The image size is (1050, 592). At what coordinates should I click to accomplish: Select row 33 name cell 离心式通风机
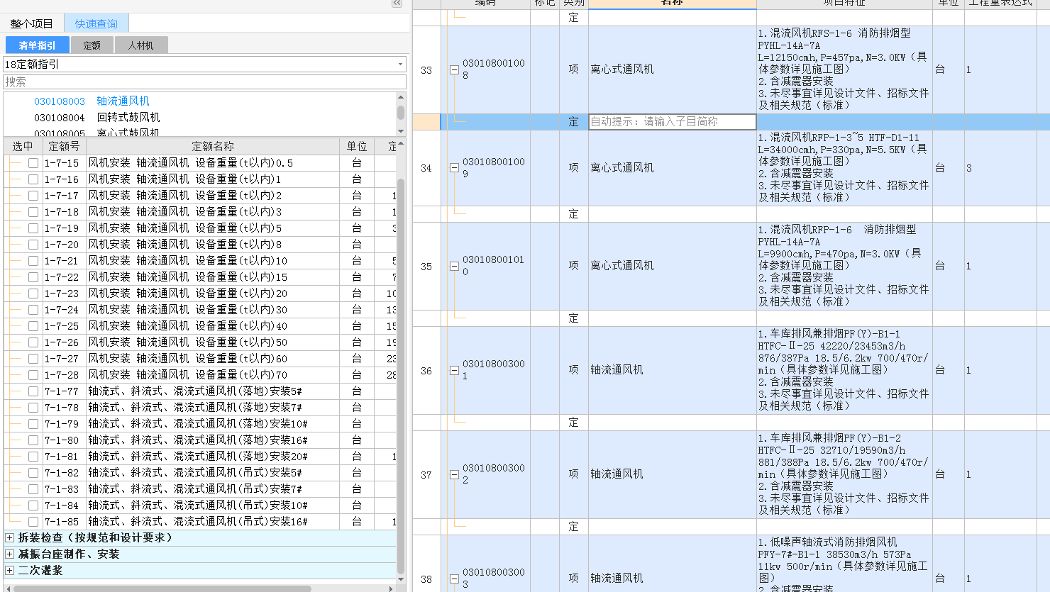673,69
